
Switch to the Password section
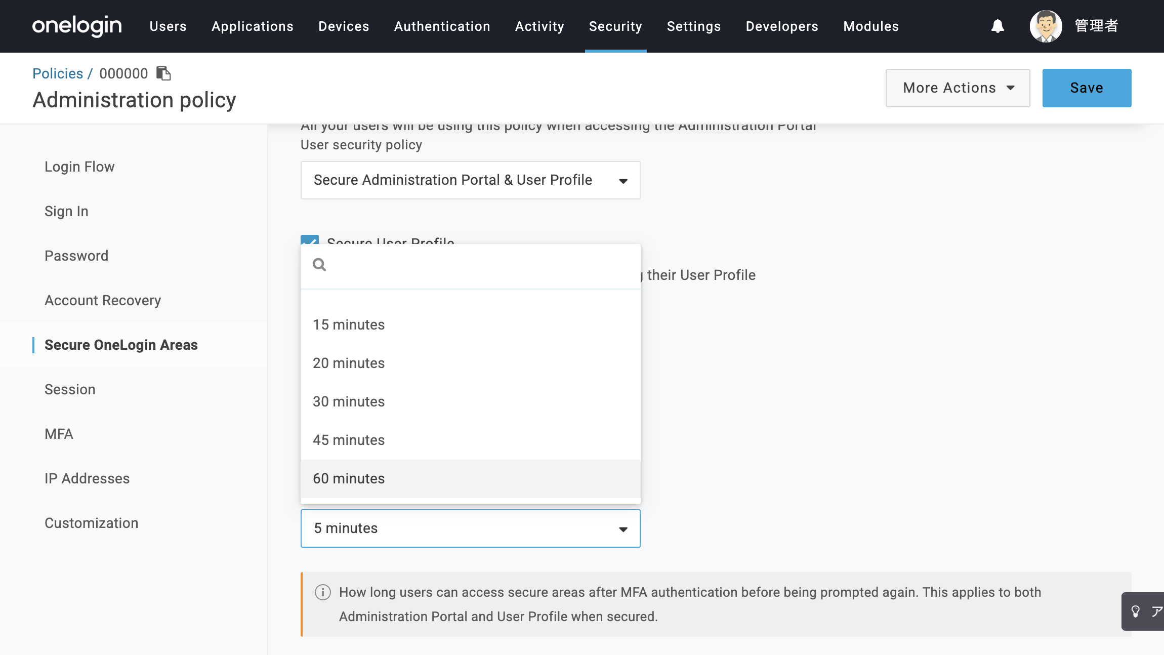[76, 256]
